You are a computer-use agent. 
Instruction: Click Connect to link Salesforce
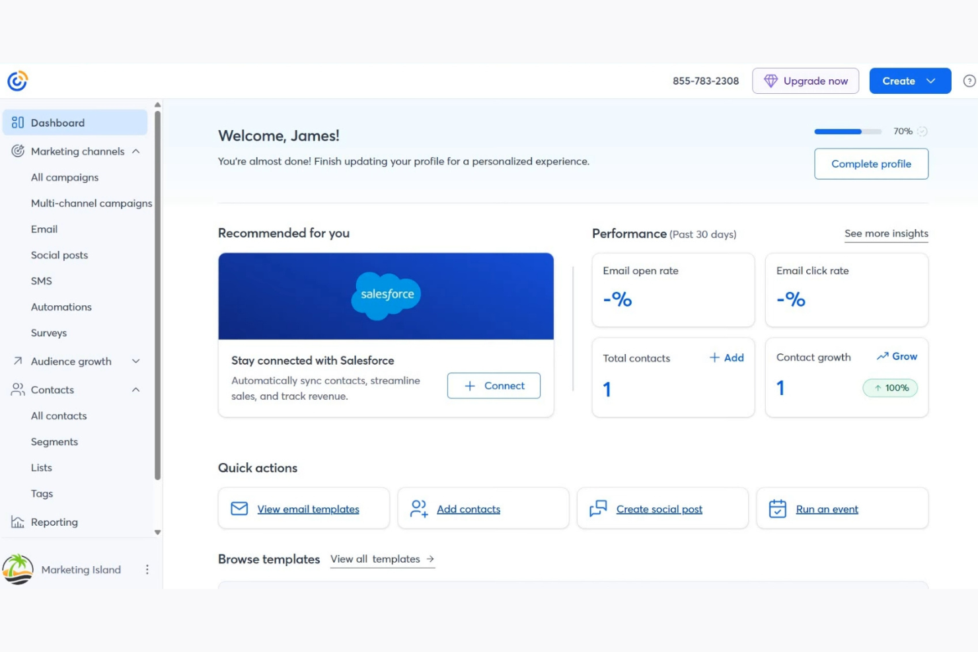pyautogui.click(x=494, y=386)
